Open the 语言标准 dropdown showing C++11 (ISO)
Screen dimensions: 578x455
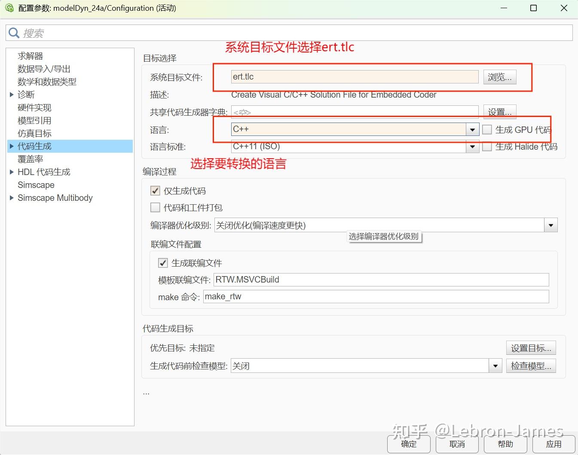(472, 147)
